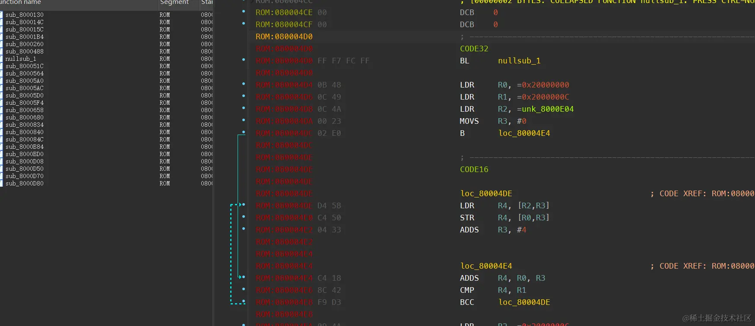Follow nullsub_1 operand of BL instruction

pos(519,61)
